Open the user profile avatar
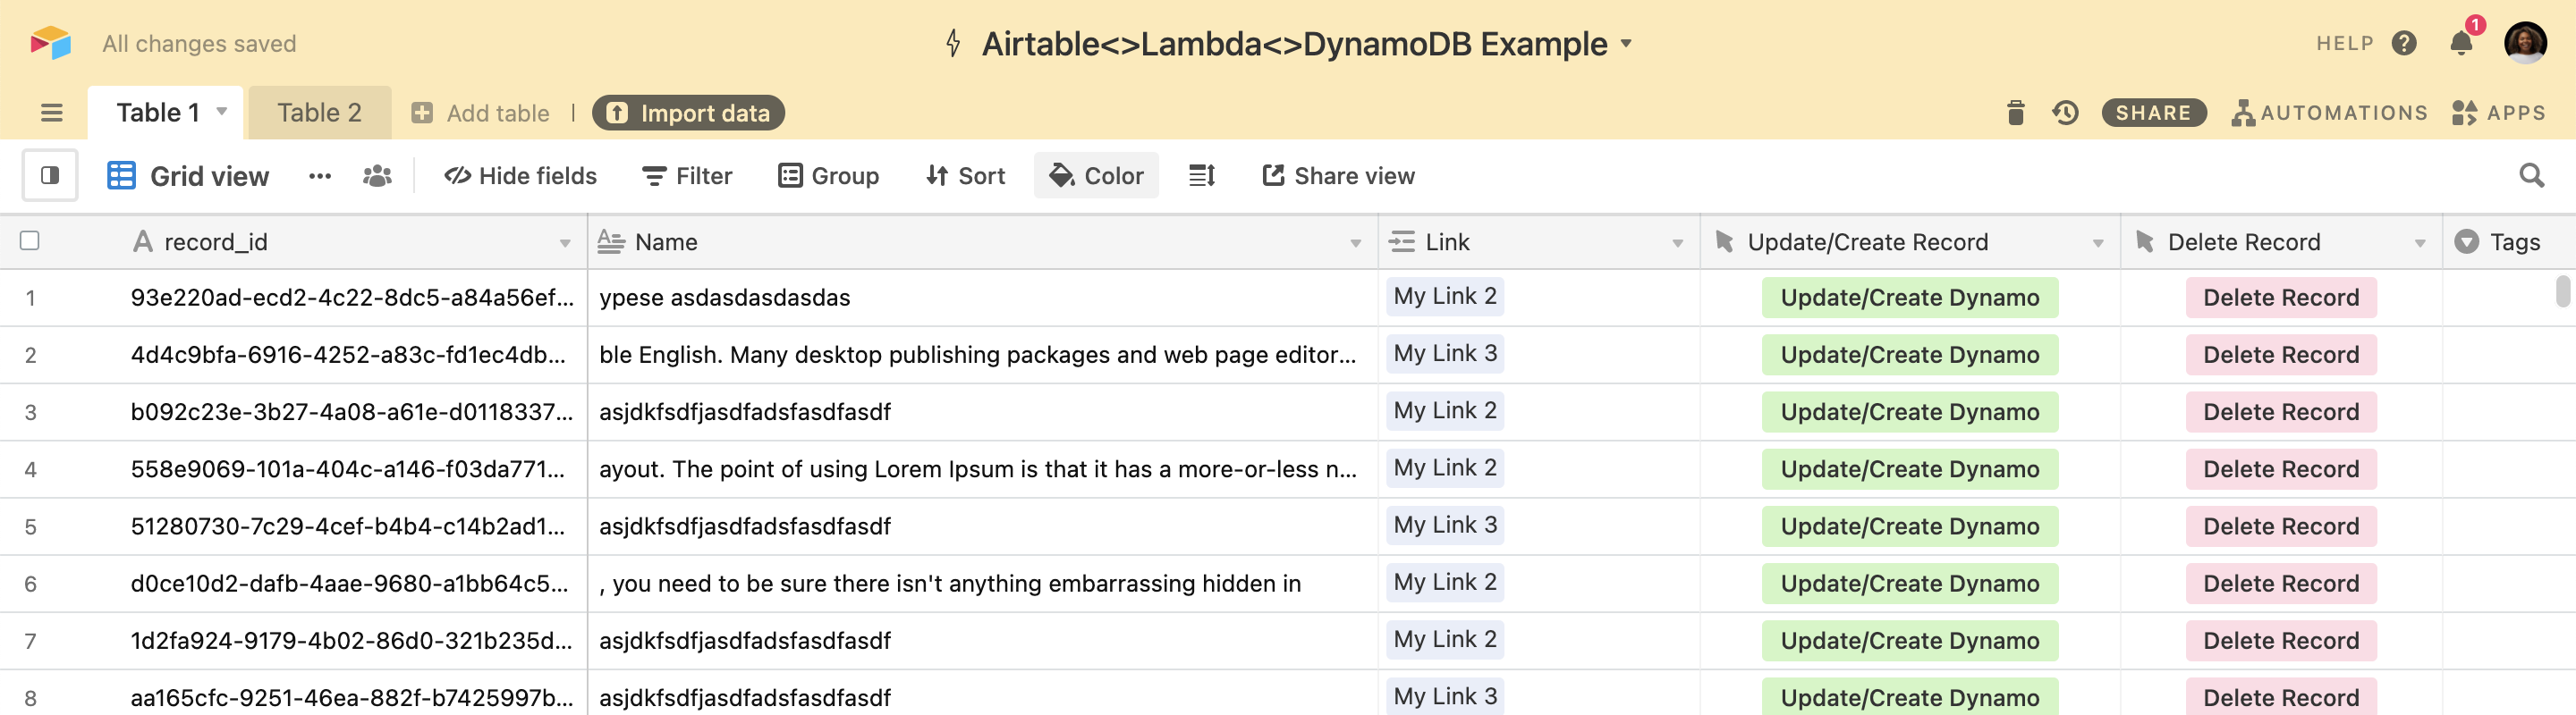2576x715 pixels. click(2525, 43)
